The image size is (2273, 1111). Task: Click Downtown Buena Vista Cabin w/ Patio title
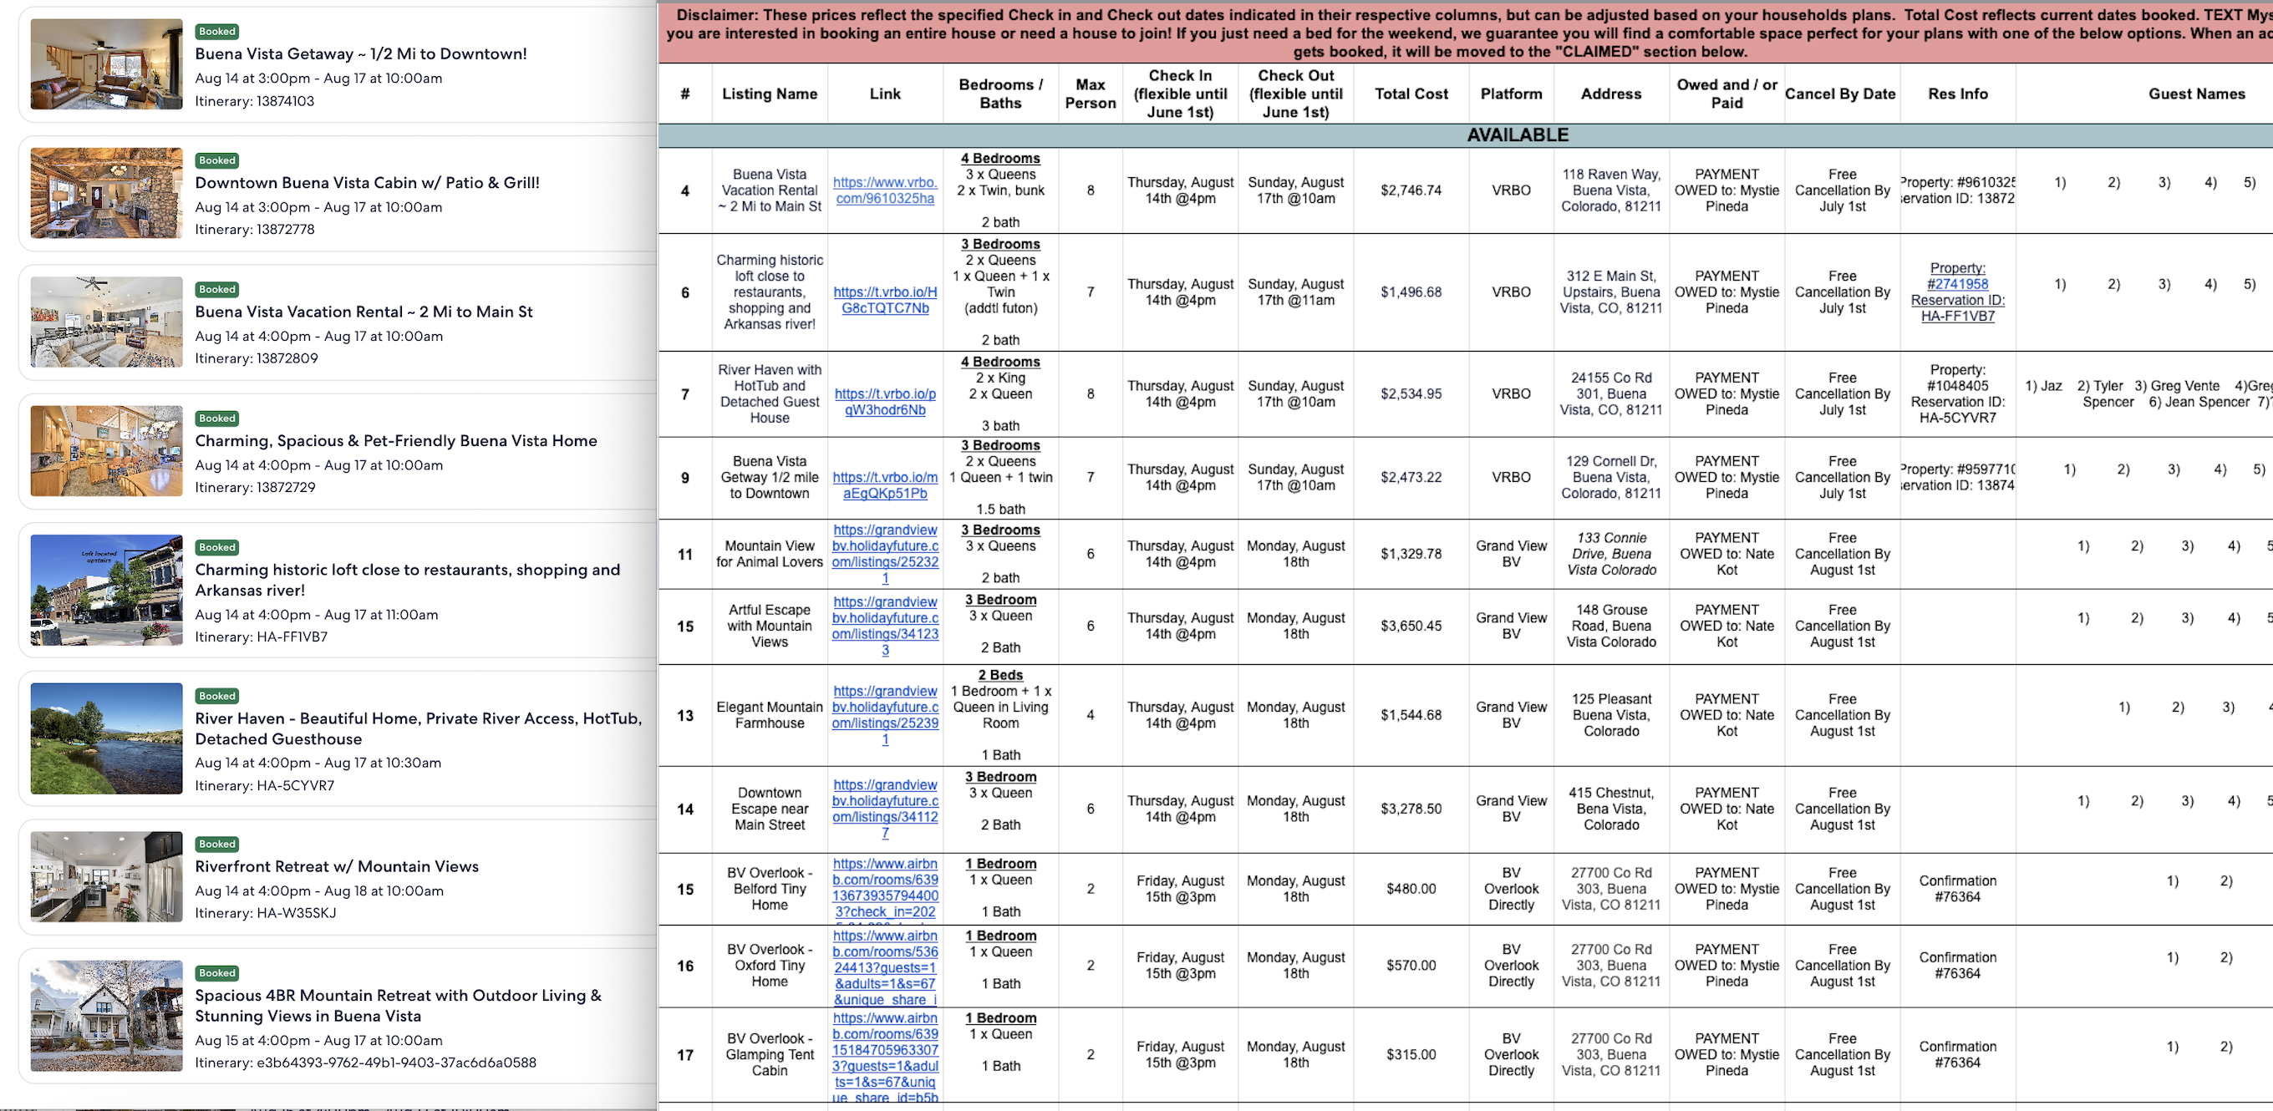[367, 182]
